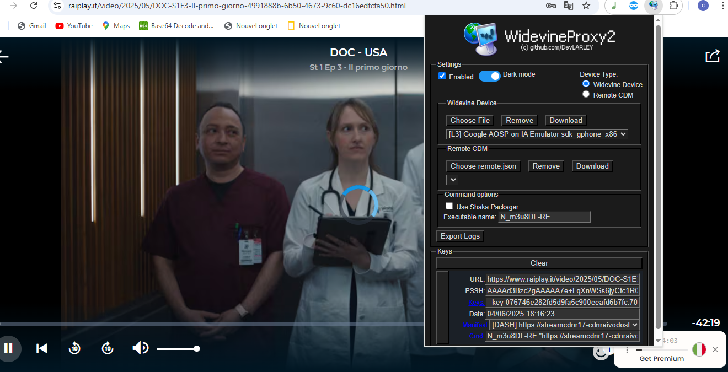The image size is (728, 372).
Task: Click the Get Premium link
Action: [x=661, y=359]
